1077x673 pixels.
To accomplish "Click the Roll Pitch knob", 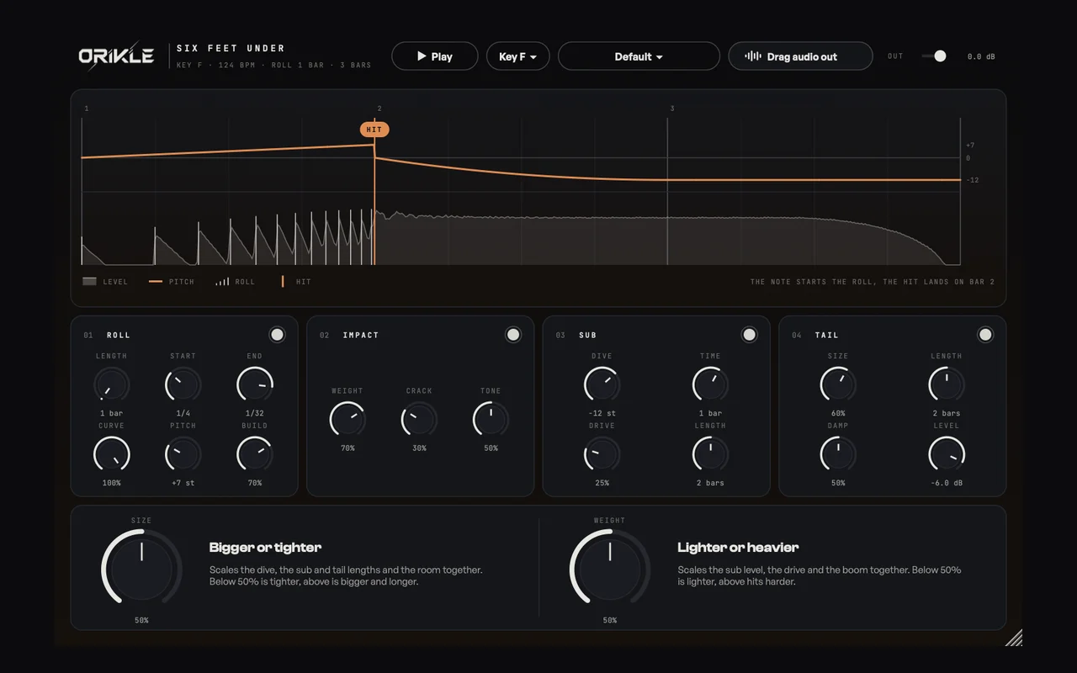I will click(183, 454).
